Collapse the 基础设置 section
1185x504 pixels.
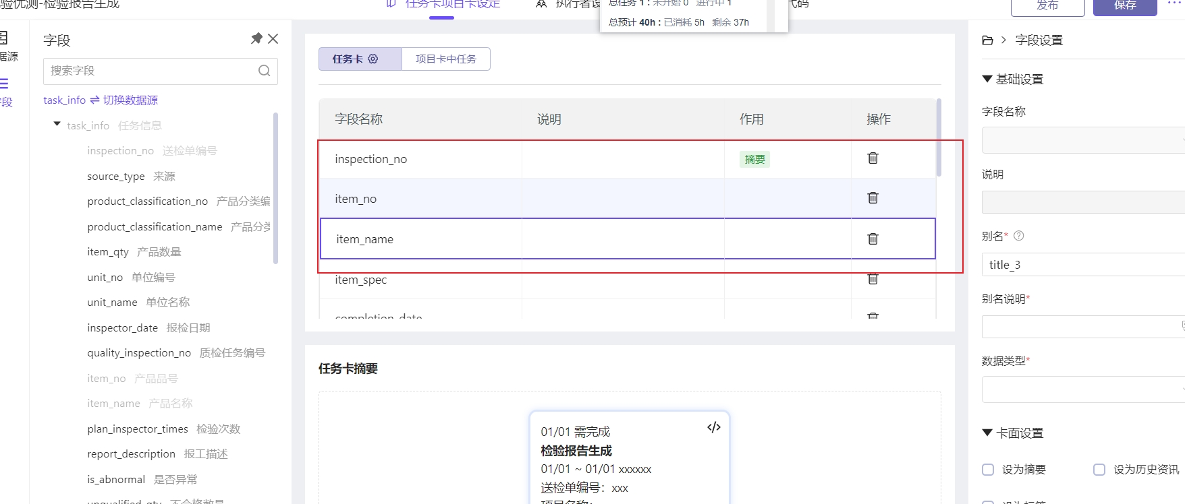[x=987, y=79]
